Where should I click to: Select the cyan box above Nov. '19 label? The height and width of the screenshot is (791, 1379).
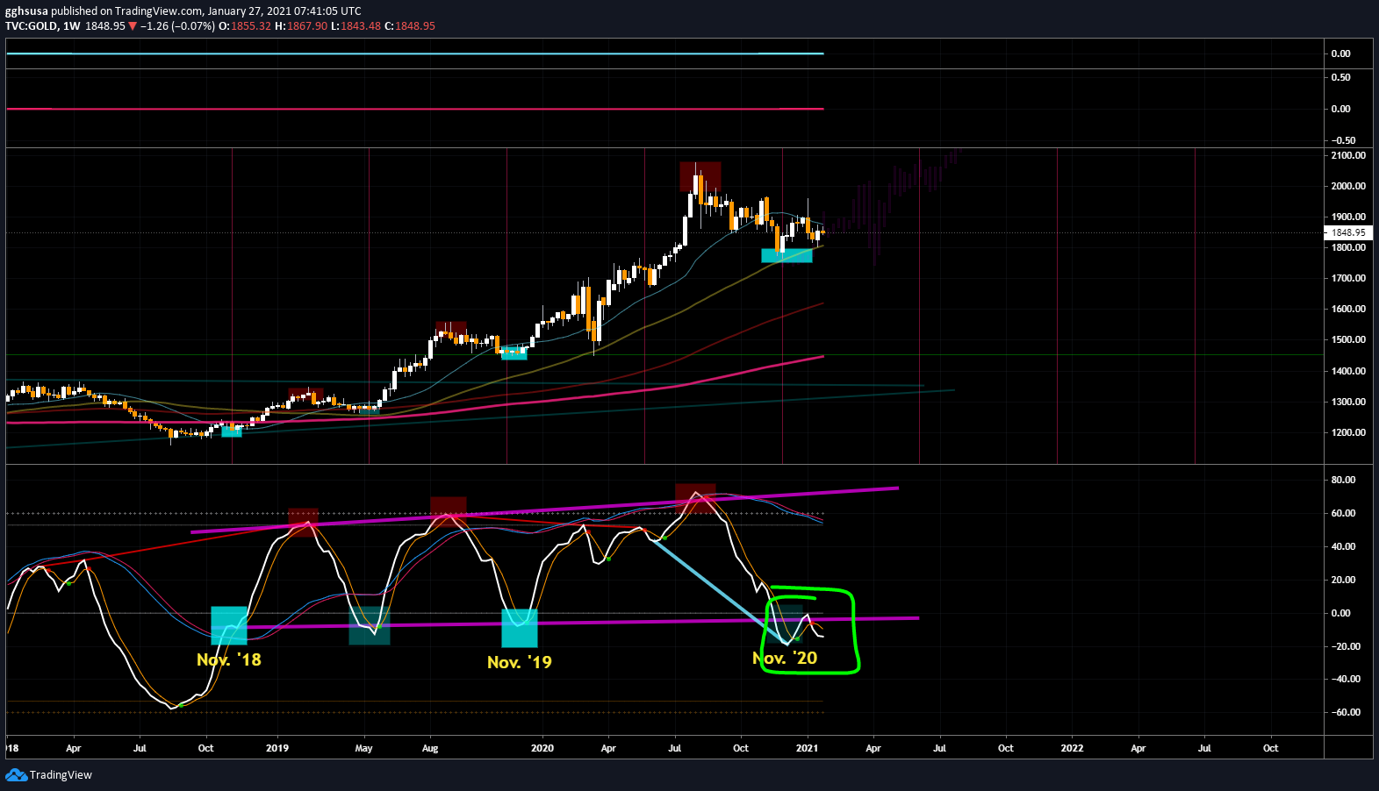pos(520,629)
